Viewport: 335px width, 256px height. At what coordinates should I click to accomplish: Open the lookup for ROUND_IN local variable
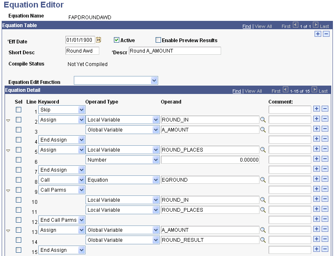click(263, 119)
